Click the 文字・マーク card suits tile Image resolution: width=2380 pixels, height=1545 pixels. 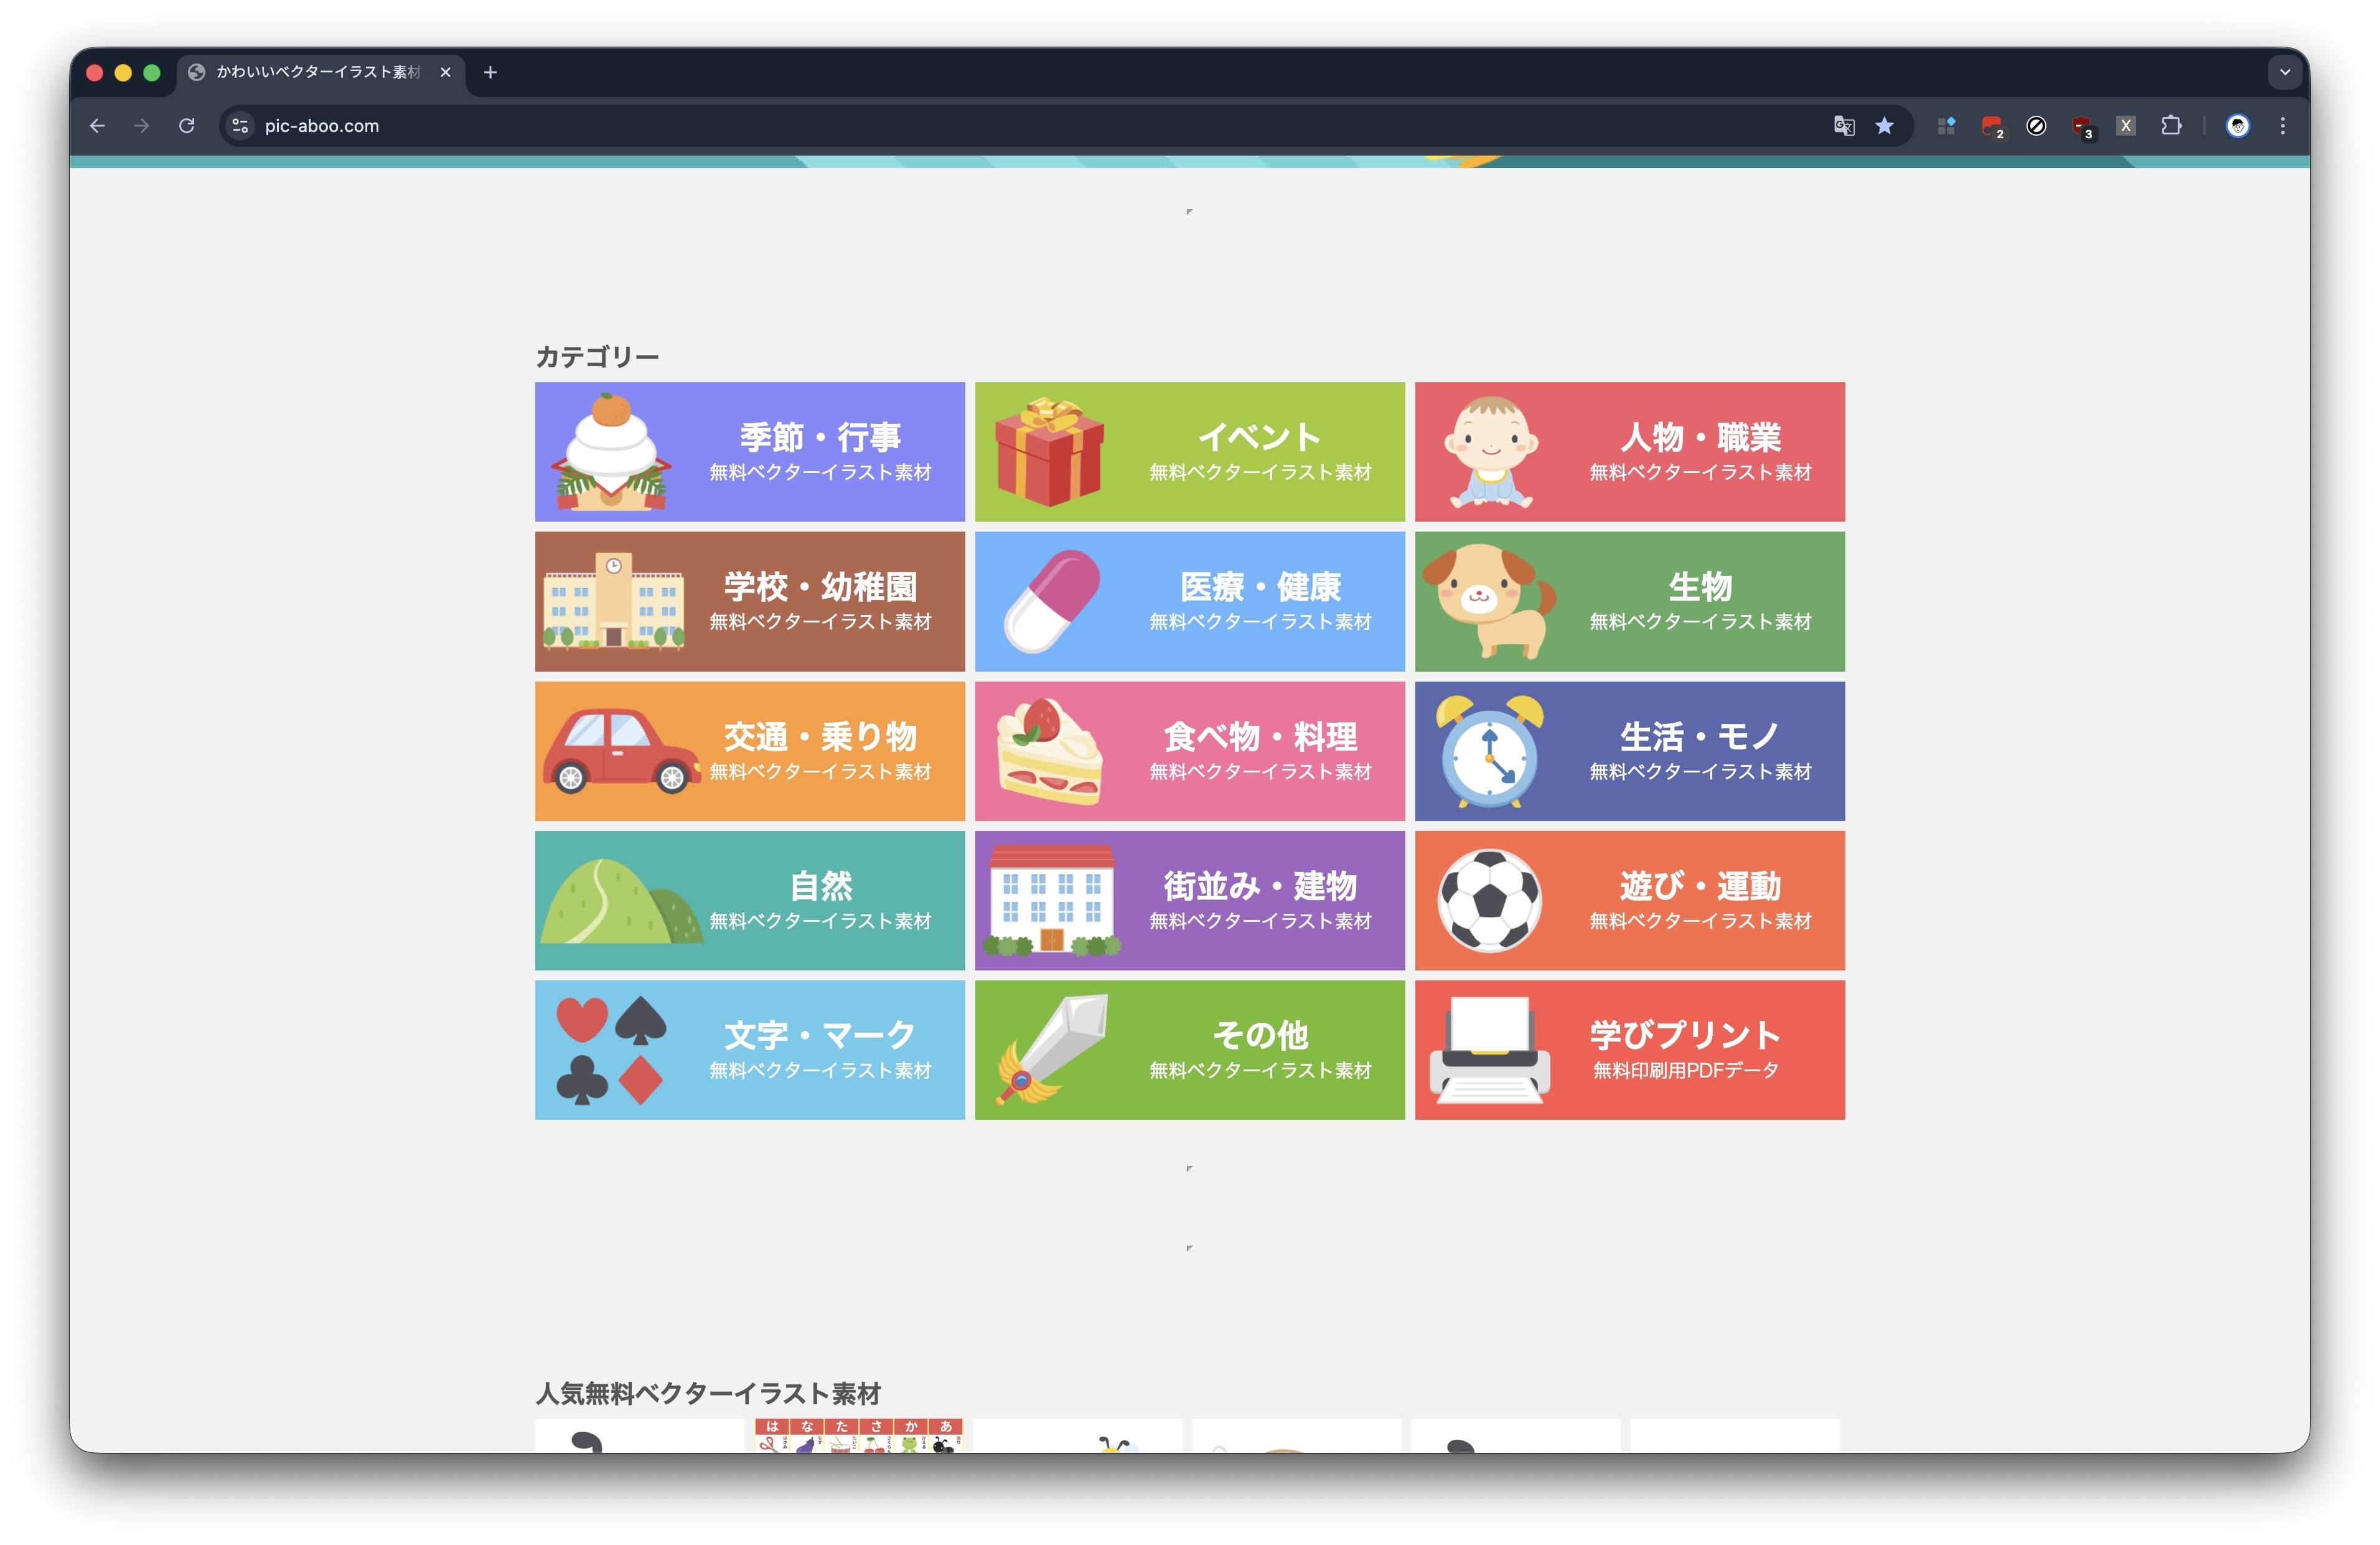tap(749, 1049)
